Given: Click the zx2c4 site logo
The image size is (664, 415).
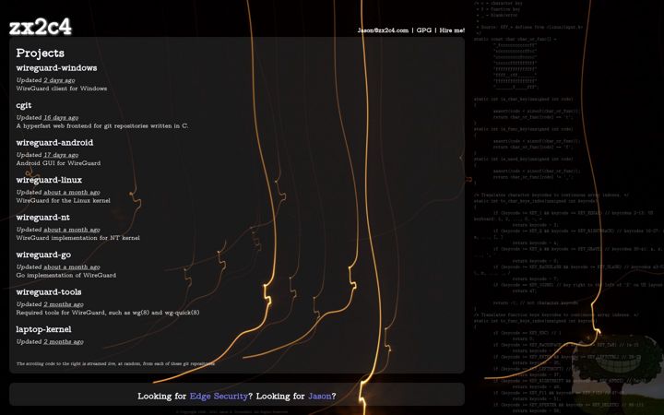Looking at the screenshot, I should click(41, 27).
